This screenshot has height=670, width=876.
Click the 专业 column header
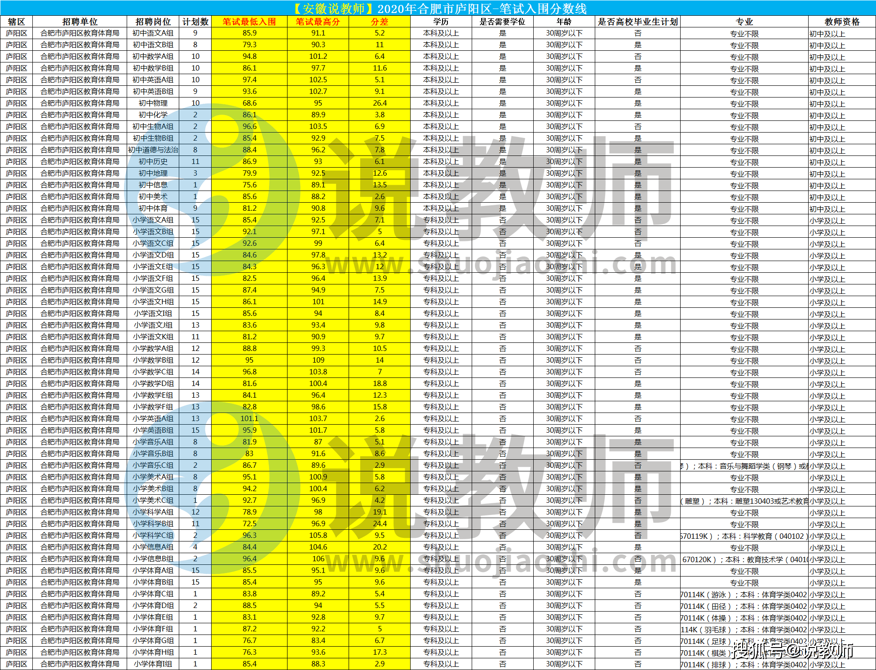pos(744,22)
